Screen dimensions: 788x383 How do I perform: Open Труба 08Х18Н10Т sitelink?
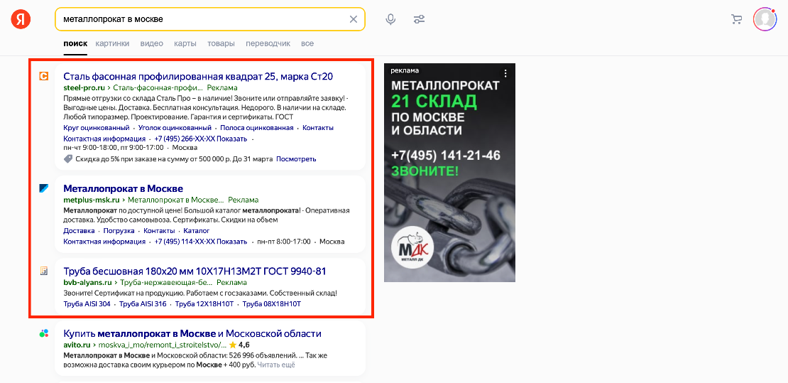tap(272, 304)
